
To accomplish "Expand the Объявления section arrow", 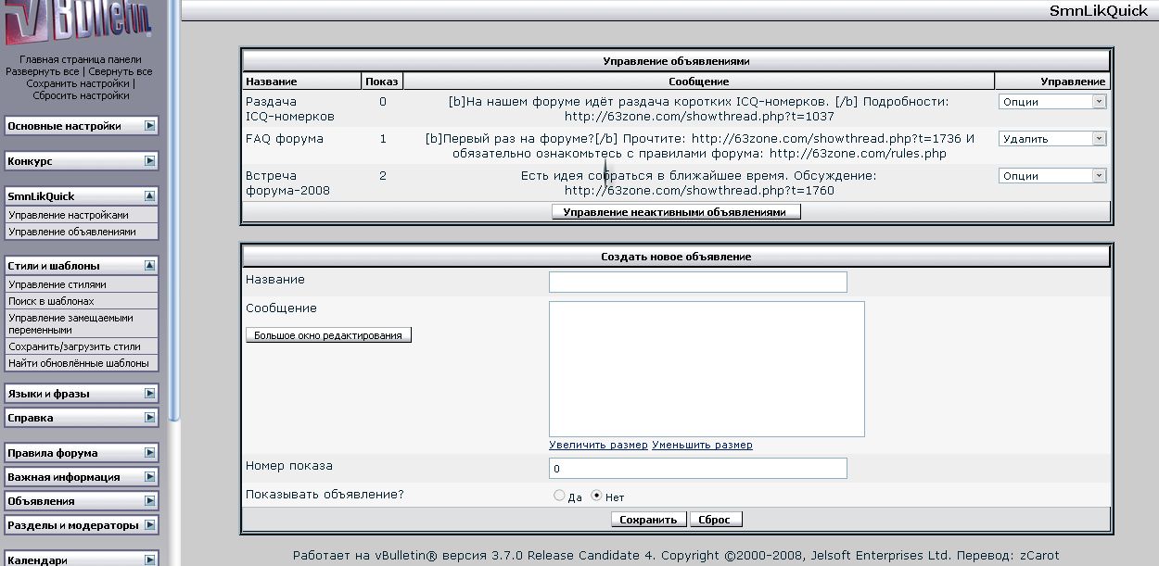I will click(x=149, y=500).
